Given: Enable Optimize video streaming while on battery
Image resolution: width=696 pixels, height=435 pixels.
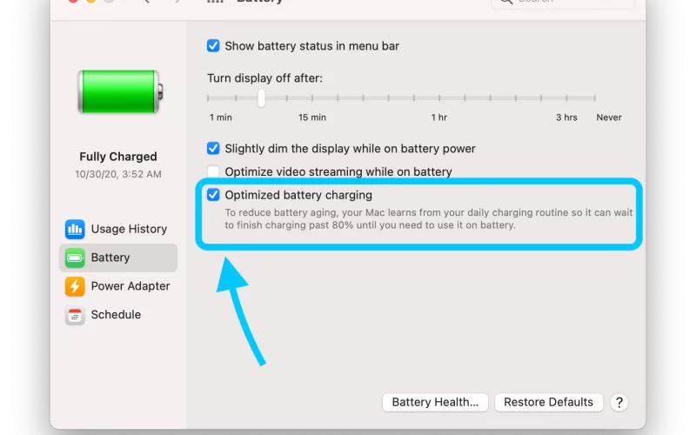Looking at the screenshot, I should click(213, 171).
